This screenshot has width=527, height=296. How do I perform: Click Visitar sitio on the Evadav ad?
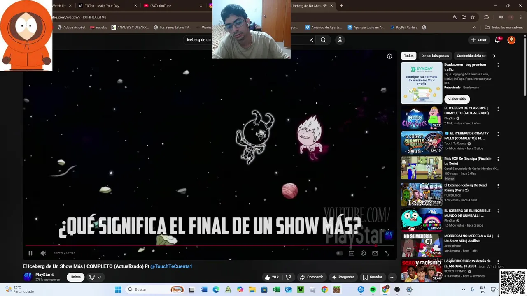(x=457, y=99)
